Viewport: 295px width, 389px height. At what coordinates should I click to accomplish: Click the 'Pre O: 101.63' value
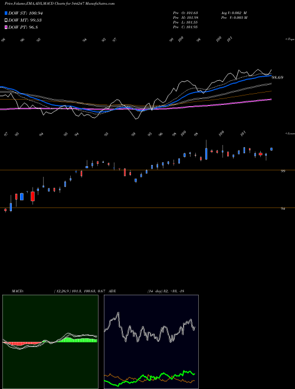pyautogui.click(x=185, y=12)
